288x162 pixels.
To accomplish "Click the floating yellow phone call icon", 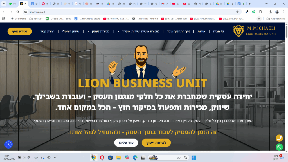I will point(279,138).
